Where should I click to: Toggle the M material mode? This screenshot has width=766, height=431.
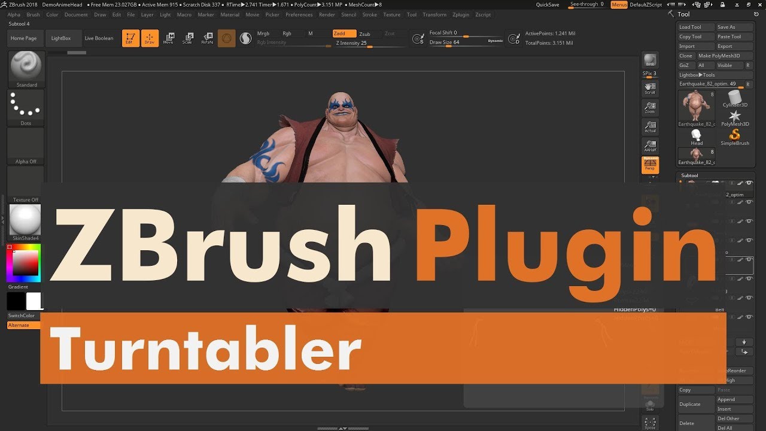(311, 34)
